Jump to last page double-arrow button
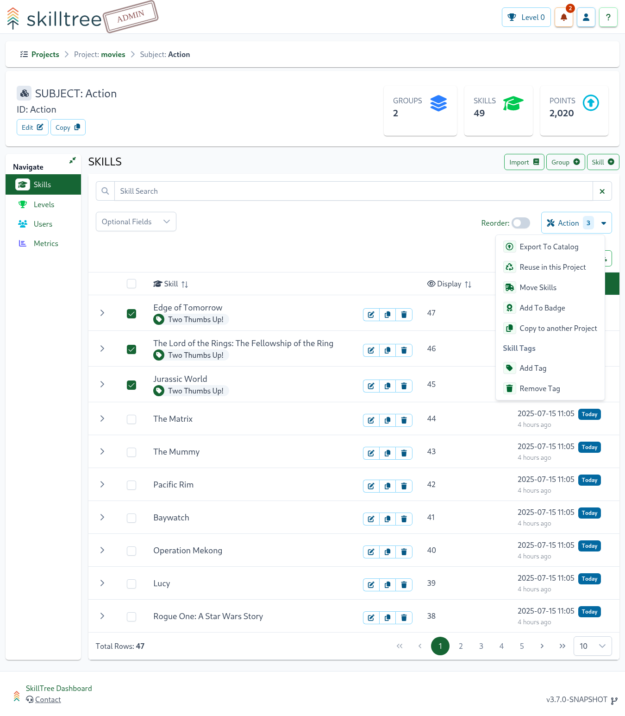Viewport: 625px width, 716px height. pos(562,646)
